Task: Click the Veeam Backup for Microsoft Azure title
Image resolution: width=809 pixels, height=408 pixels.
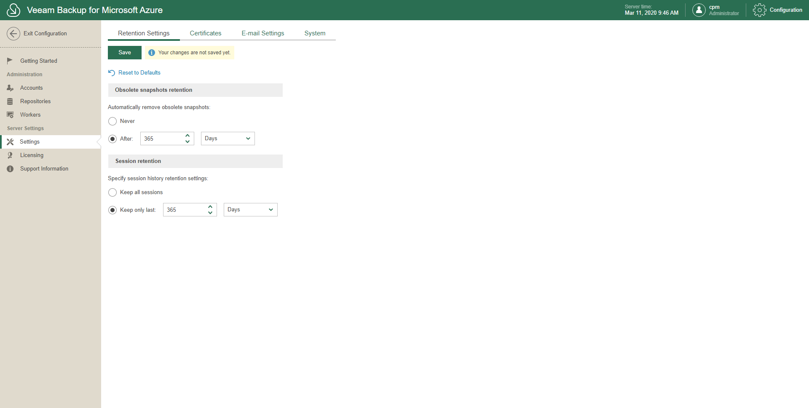Action: point(95,10)
